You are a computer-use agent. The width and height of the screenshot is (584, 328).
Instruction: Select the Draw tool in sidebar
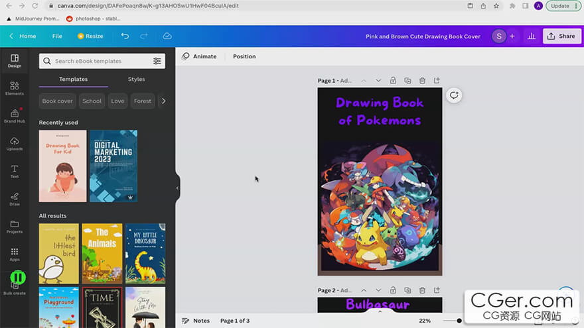coord(15,199)
